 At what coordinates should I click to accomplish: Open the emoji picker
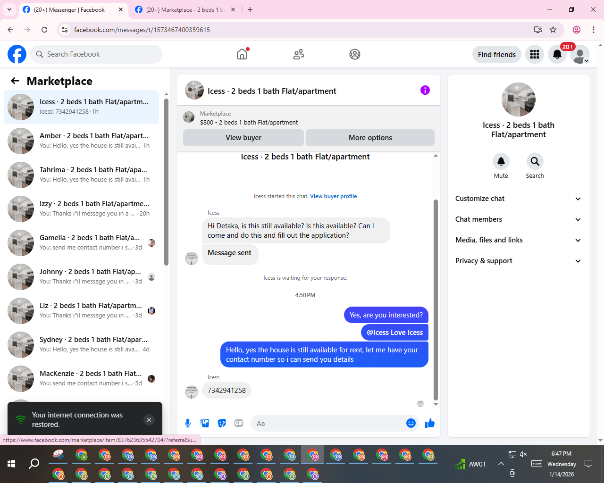(411, 423)
